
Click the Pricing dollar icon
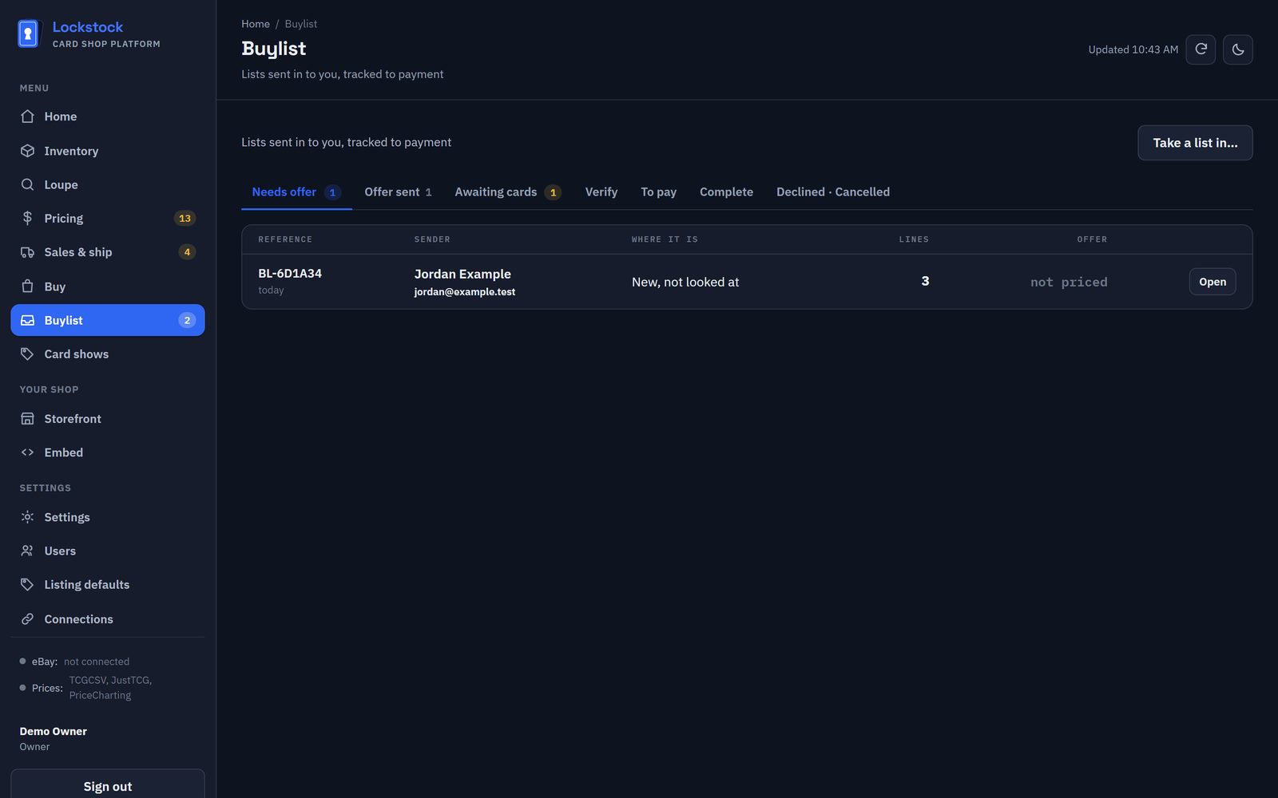tap(27, 218)
